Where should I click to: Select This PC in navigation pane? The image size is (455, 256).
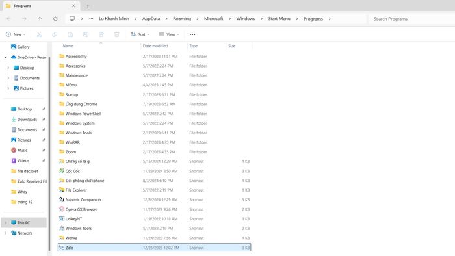pyautogui.click(x=23, y=223)
